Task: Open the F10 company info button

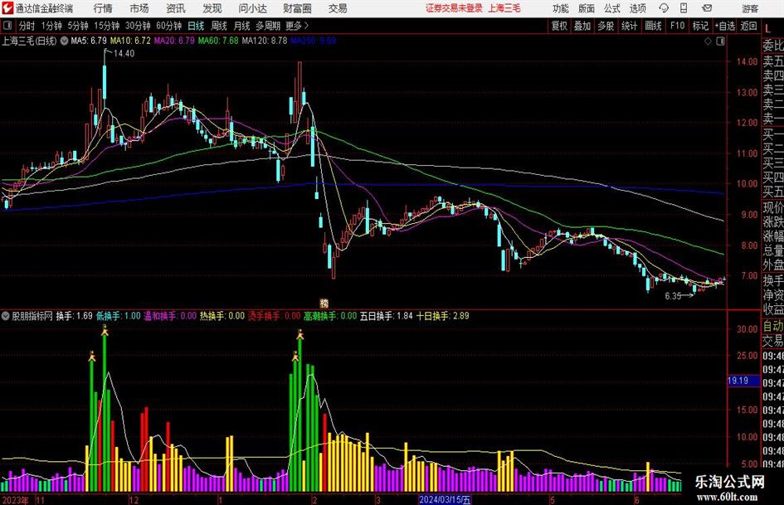Action: (x=677, y=26)
